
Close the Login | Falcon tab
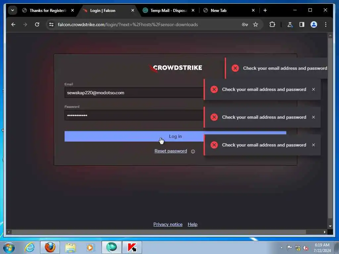point(133,10)
